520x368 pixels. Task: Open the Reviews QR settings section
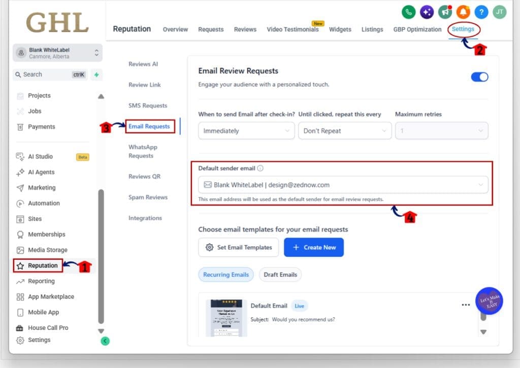click(145, 176)
